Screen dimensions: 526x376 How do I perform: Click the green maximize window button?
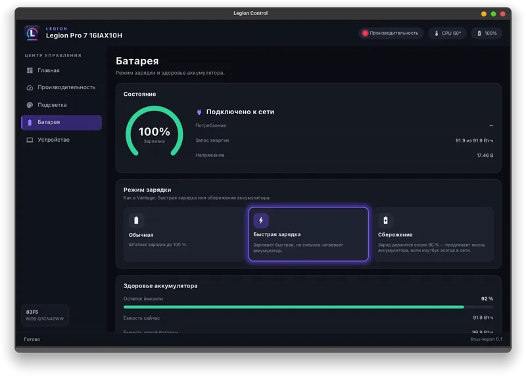[493, 14]
